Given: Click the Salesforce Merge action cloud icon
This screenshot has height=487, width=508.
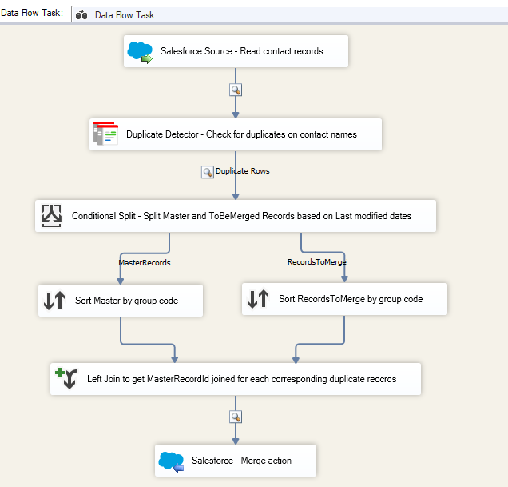Looking at the screenshot, I should 172,461.
